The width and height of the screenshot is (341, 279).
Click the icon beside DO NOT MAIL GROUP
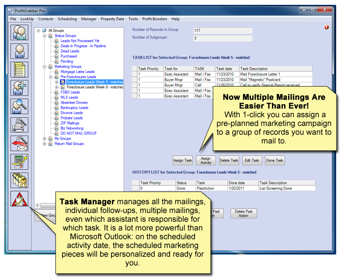point(56,133)
